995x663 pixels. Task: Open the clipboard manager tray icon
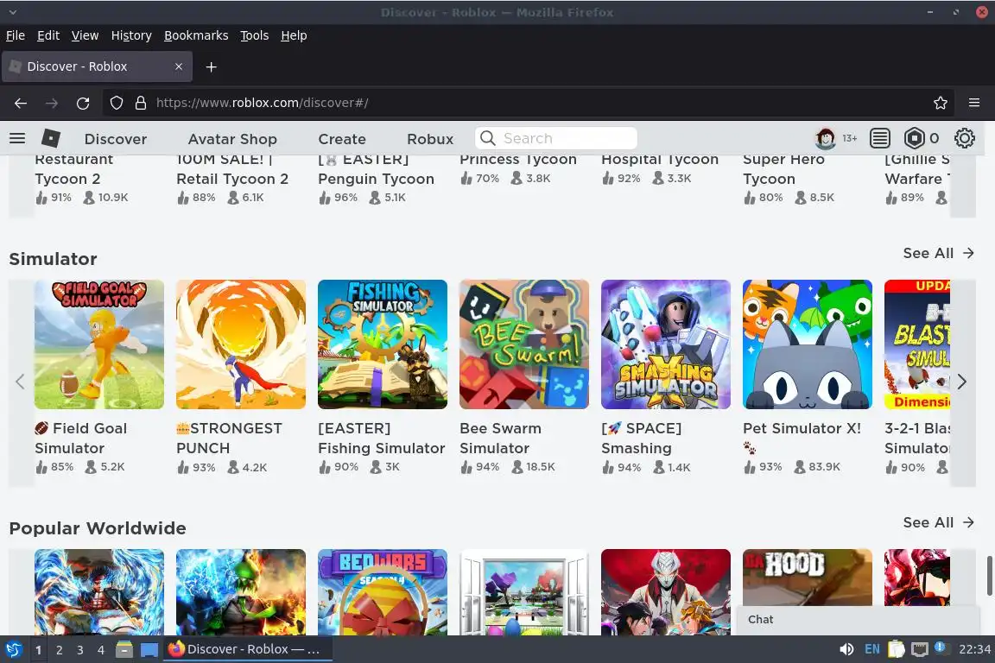click(896, 649)
